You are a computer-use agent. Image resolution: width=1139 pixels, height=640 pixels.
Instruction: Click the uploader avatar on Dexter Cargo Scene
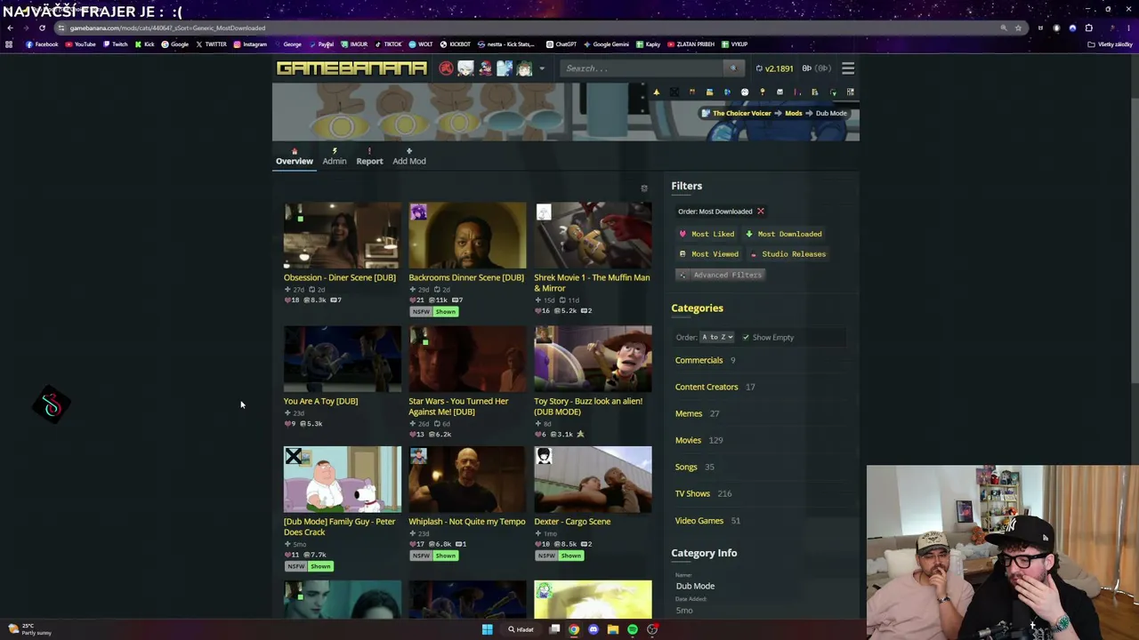pyautogui.click(x=544, y=456)
